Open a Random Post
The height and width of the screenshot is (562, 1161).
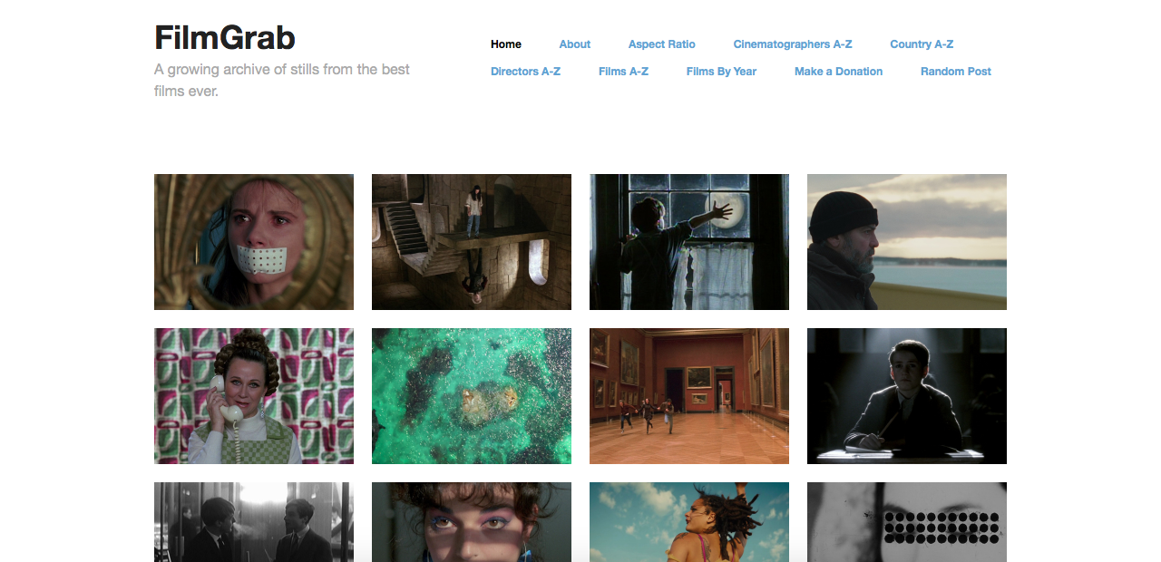[956, 72]
